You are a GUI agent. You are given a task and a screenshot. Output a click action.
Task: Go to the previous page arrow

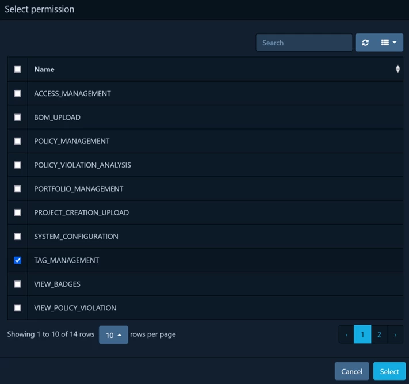[346, 334]
